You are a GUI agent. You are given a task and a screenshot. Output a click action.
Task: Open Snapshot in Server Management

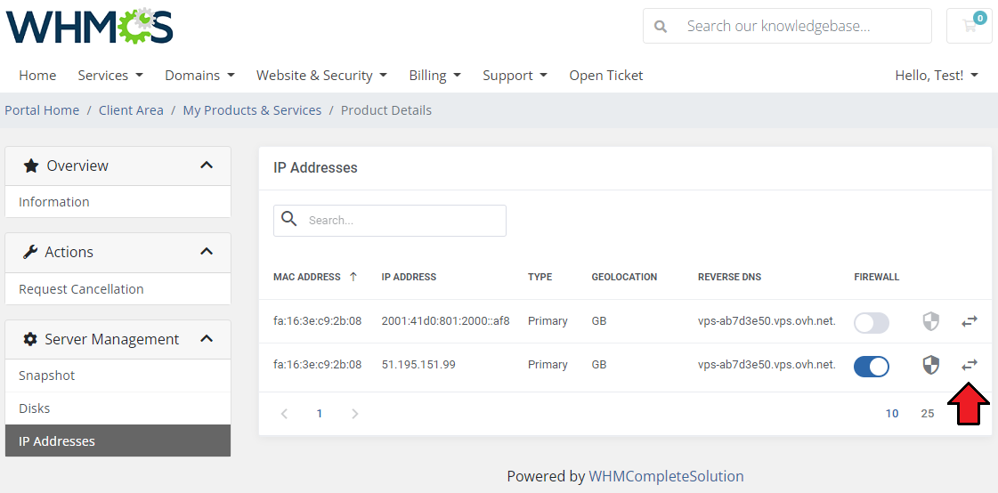[118, 376]
